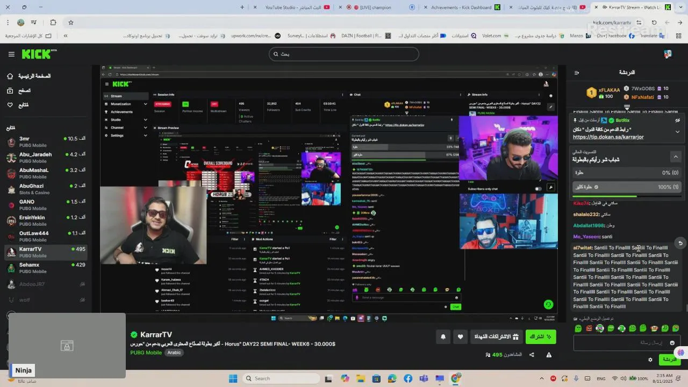The image size is (688, 387).
Task: Open the emoji picker in chat input
Action: 672,343
